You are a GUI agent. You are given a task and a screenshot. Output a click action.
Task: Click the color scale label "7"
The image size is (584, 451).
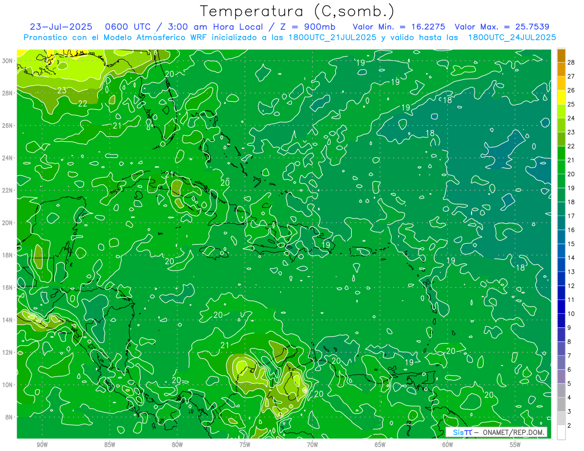(569, 356)
